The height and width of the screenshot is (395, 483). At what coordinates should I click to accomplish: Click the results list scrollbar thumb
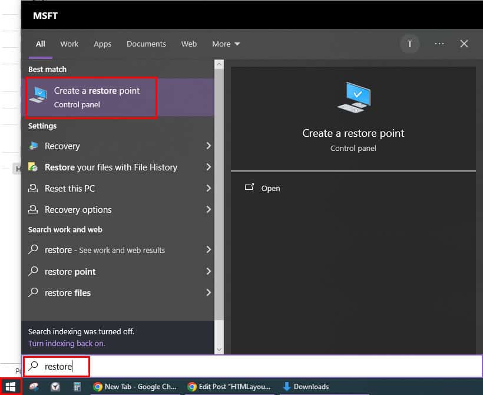coord(219,195)
